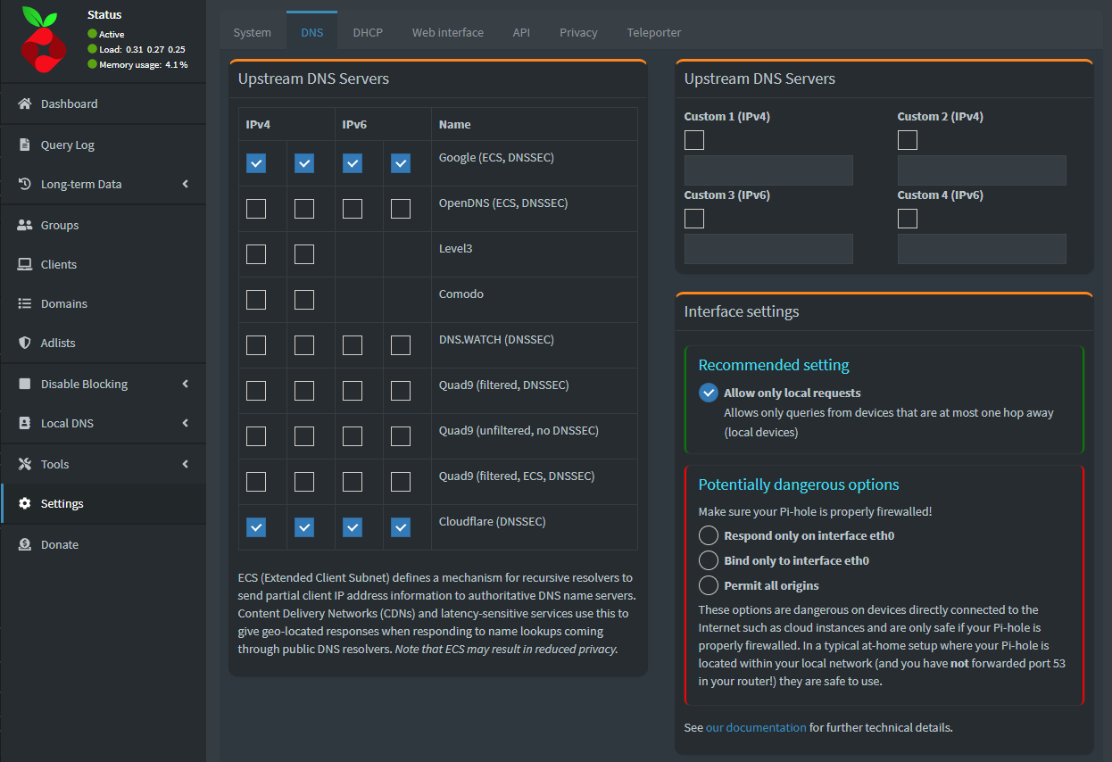This screenshot has width=1112, height=762.
Task: Open the our documentation link
Action: (x=756, y=727)
